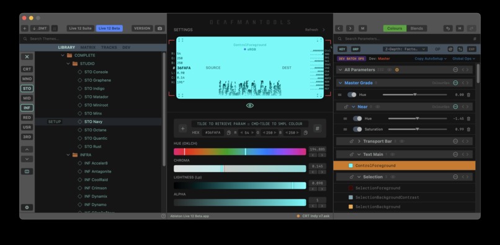This screenshot has height=245, width=500.
Task: Click the lock icon on Near group
Action: [x=346, y=106]
